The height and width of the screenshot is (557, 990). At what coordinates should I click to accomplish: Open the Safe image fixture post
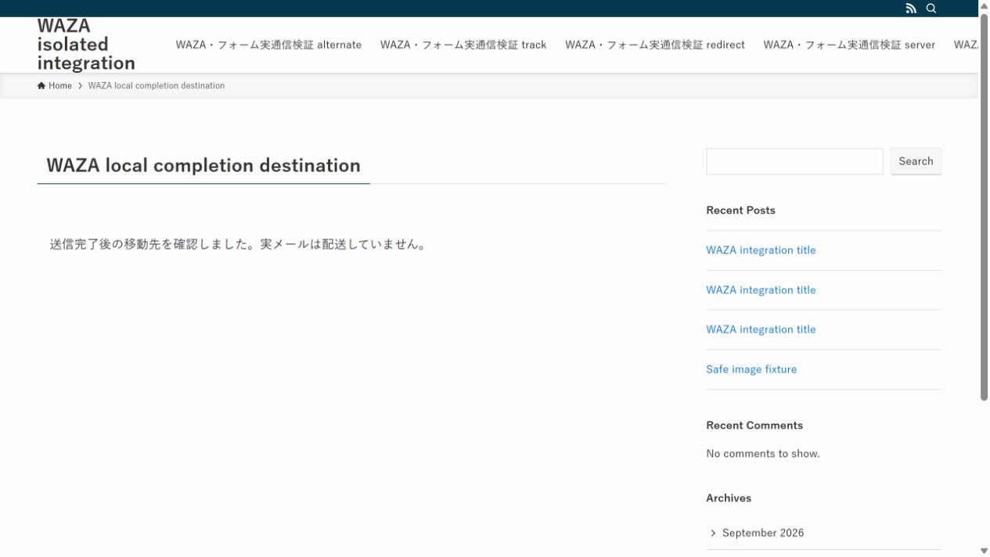[751, 369]
